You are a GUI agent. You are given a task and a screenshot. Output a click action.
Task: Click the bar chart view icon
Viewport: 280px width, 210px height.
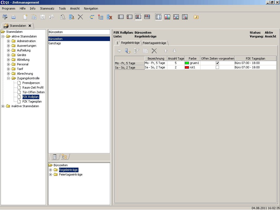(167, 17)
